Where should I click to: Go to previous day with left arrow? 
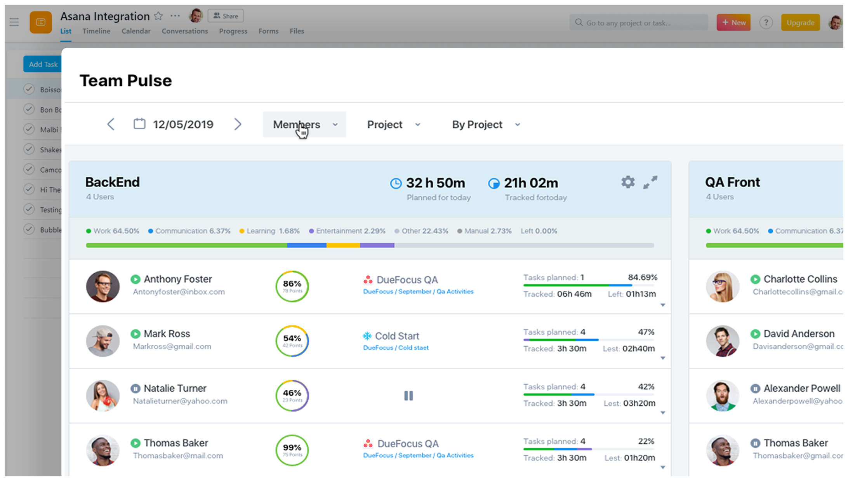click(111, 124)
